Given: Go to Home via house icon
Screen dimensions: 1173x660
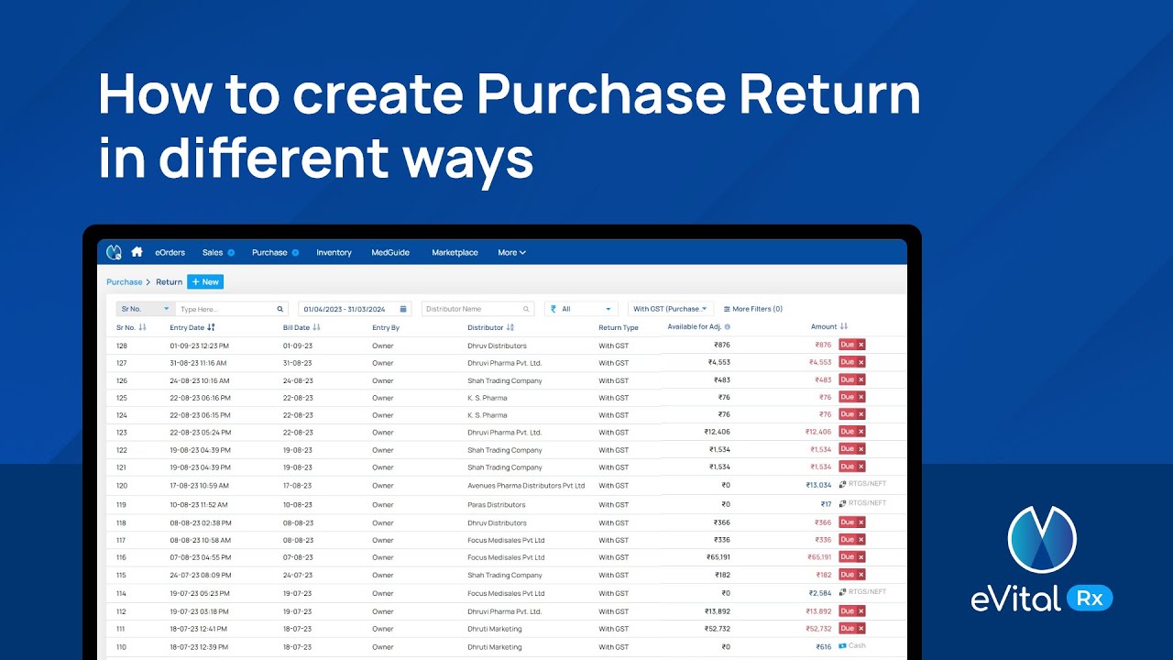Looking at the screenshot, I should click(137, 251).
